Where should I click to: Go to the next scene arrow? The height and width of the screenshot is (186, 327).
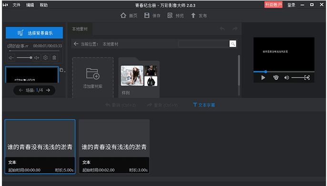(x=48, y=90)
